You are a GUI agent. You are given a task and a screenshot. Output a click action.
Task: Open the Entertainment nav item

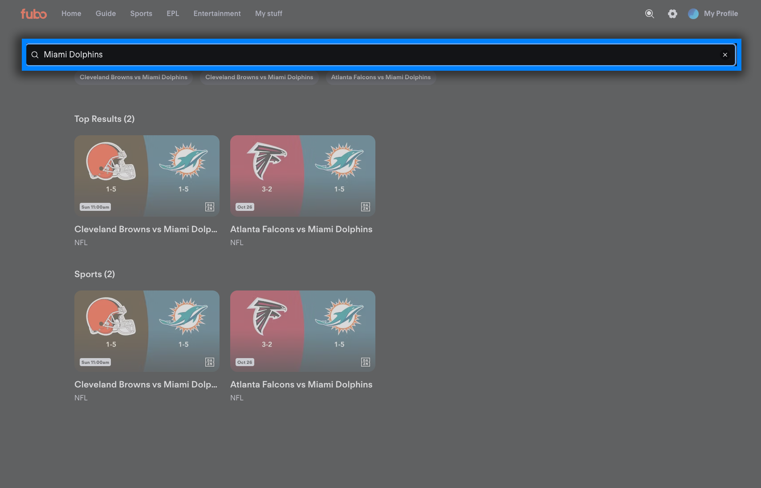coord(217,14)
